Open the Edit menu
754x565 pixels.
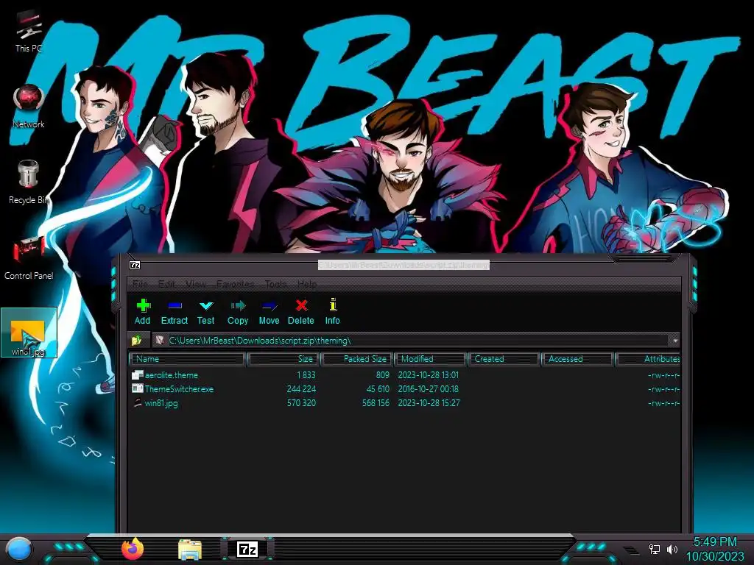166,284
